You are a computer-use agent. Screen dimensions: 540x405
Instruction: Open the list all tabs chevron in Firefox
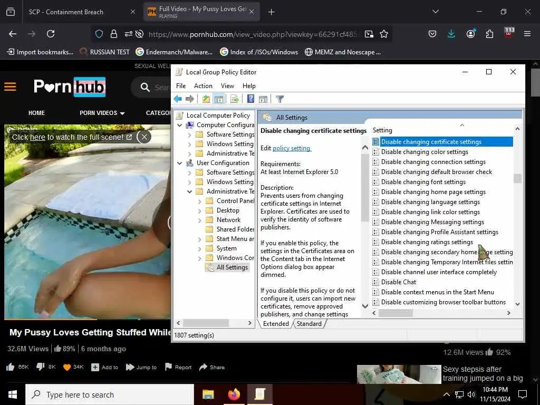435,12
